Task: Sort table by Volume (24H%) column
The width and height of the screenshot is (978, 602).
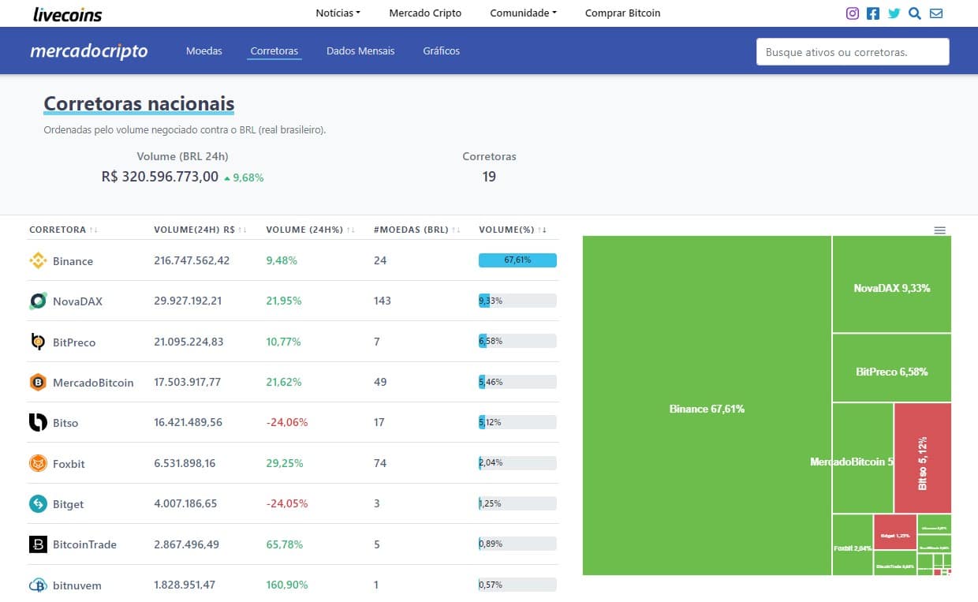Action: (x=310, y=230)
